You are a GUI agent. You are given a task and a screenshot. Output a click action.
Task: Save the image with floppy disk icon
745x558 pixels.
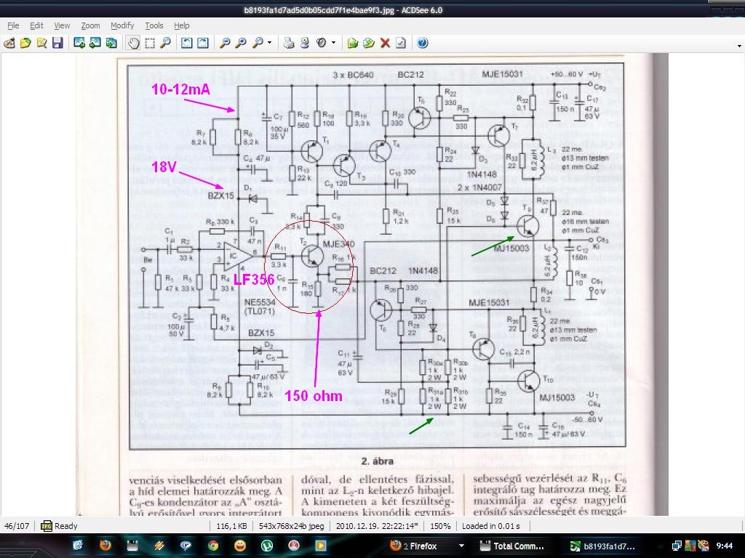(57, 43)
